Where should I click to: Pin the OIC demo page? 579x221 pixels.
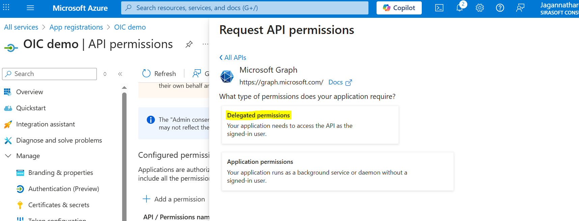(189, 44)
